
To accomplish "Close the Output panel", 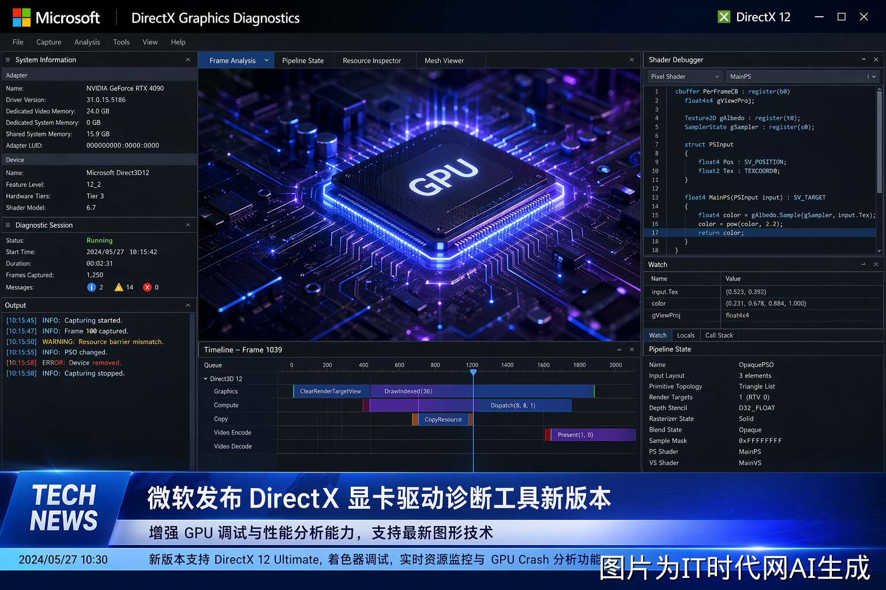I will tap(188, 305).
